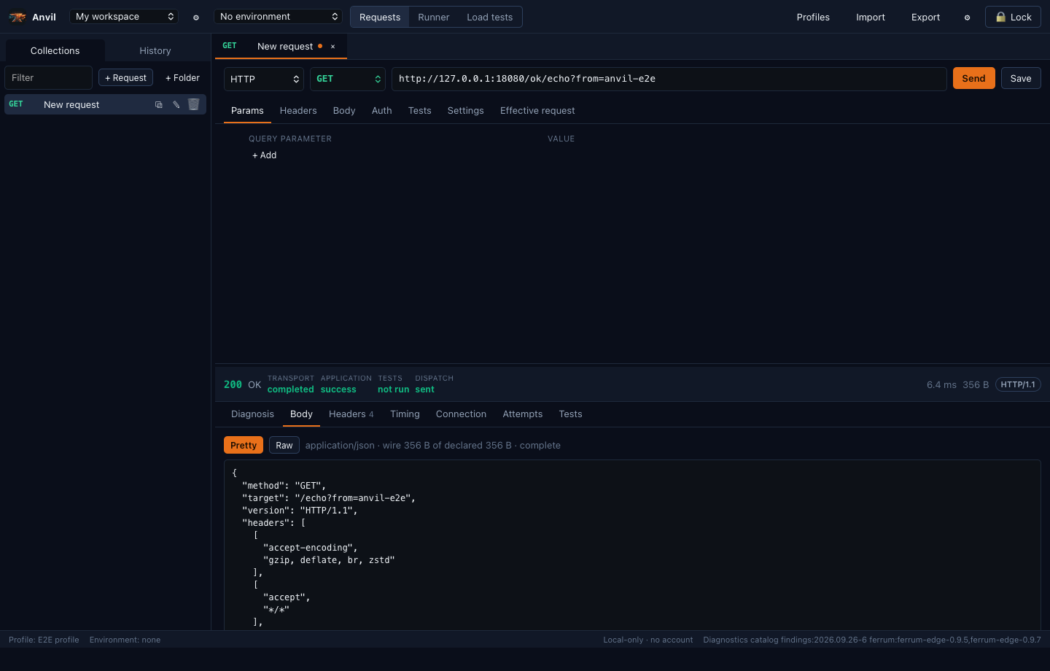The height and width of the screenshot is (671, 1050).
Task: View the Effective request tab
Action: point(537,110)
